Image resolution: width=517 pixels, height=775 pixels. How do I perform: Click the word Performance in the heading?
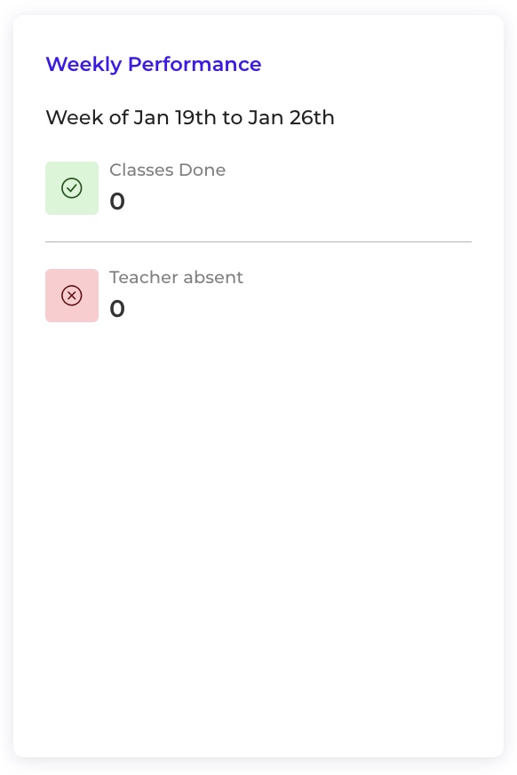(195, 64)
